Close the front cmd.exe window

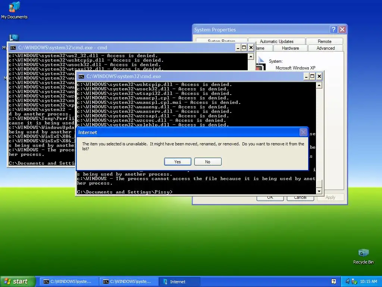pos(319,76)
